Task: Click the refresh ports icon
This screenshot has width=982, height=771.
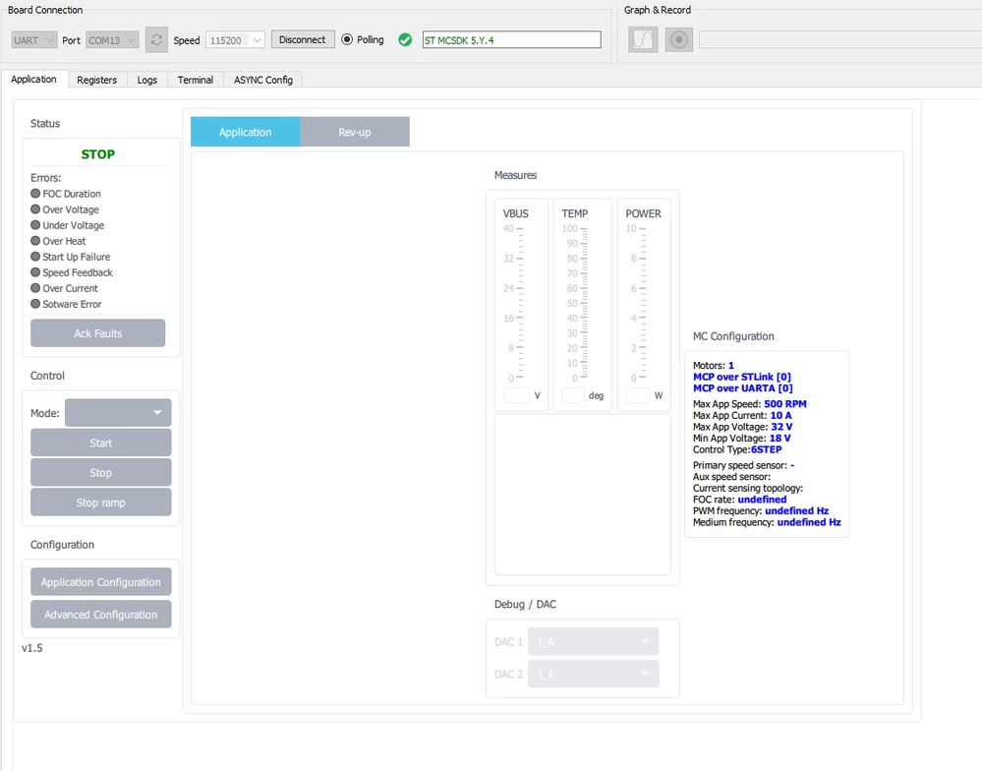Action: pyautogui.click(x=156, y=40)
